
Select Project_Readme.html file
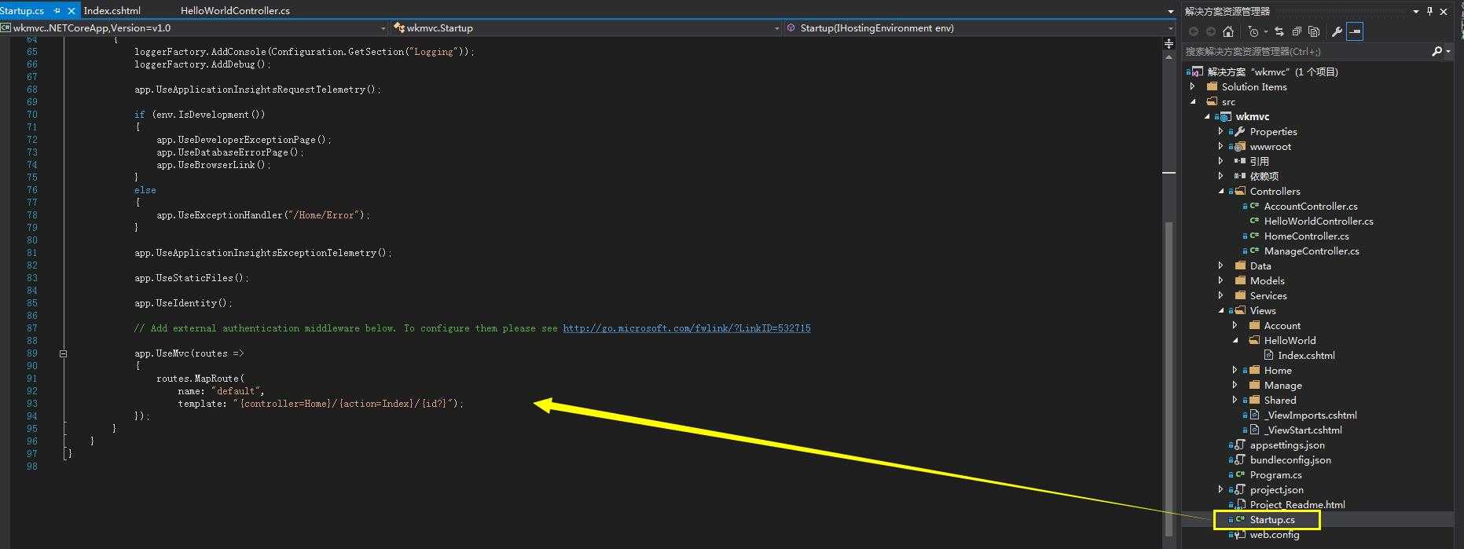1297,504
